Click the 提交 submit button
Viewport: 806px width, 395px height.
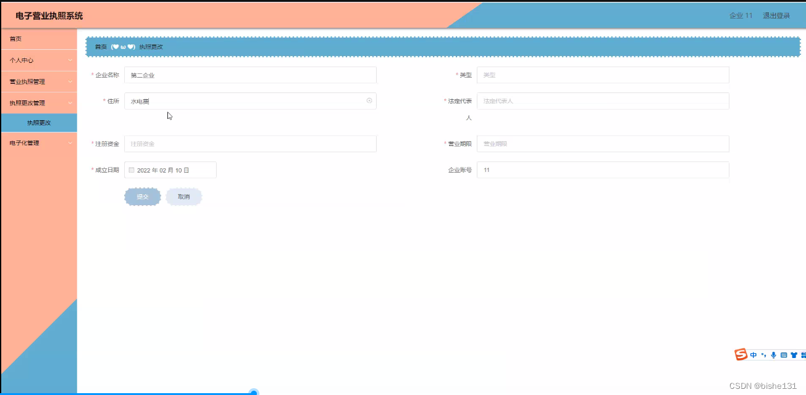142,196
